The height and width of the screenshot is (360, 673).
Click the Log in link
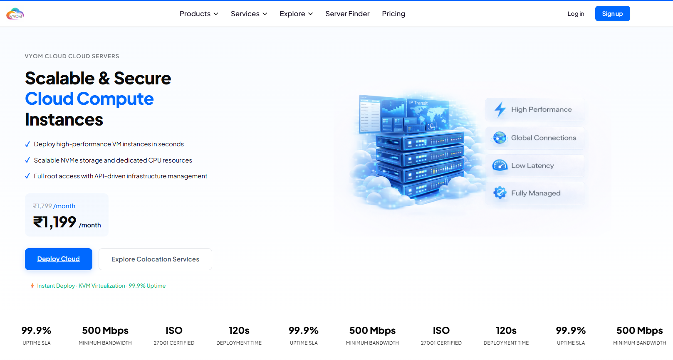(x=576, y=14)
